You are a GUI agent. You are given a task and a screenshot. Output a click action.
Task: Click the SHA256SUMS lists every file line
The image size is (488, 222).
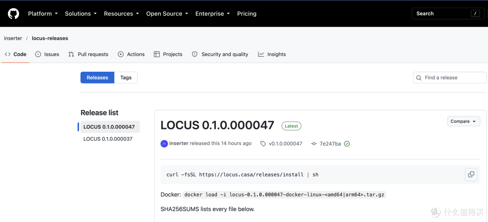coord(207,209)
